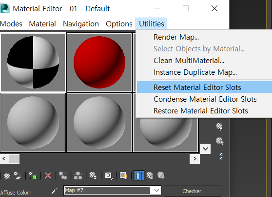Click the Make Material Copy icon

63,175
